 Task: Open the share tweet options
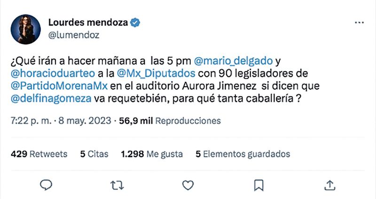click(330, 184)
